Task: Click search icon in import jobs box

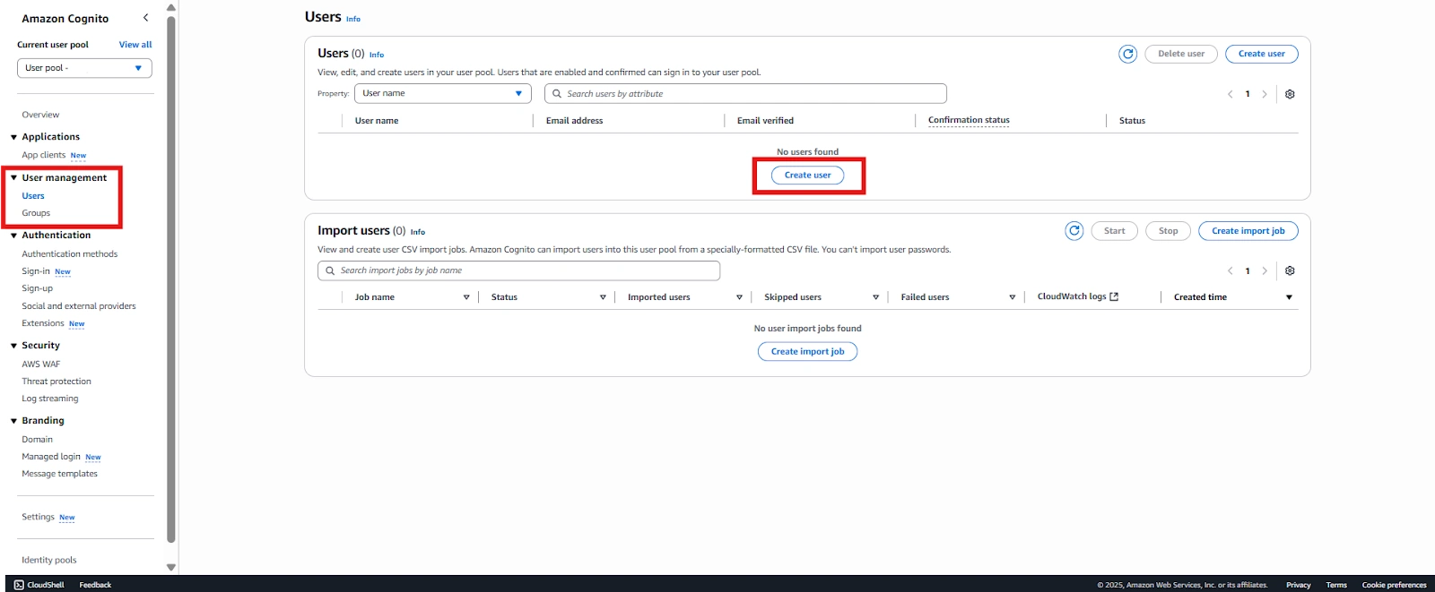Action: tap(330, 270)
